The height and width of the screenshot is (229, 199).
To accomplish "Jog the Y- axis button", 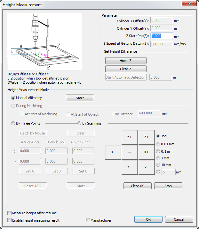I will click(x=130, y=167).
